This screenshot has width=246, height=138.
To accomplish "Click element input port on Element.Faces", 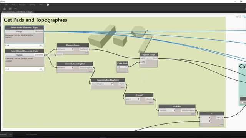I will pos(64,49).
